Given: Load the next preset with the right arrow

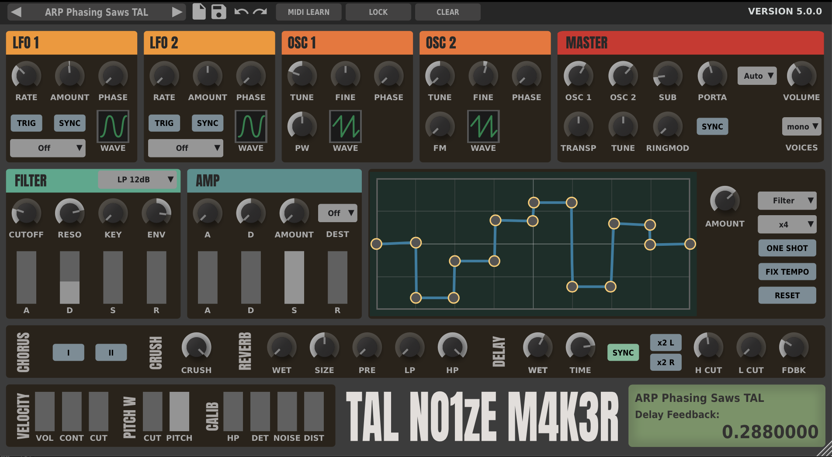Looking at the screenshot, I should [177, 12].
